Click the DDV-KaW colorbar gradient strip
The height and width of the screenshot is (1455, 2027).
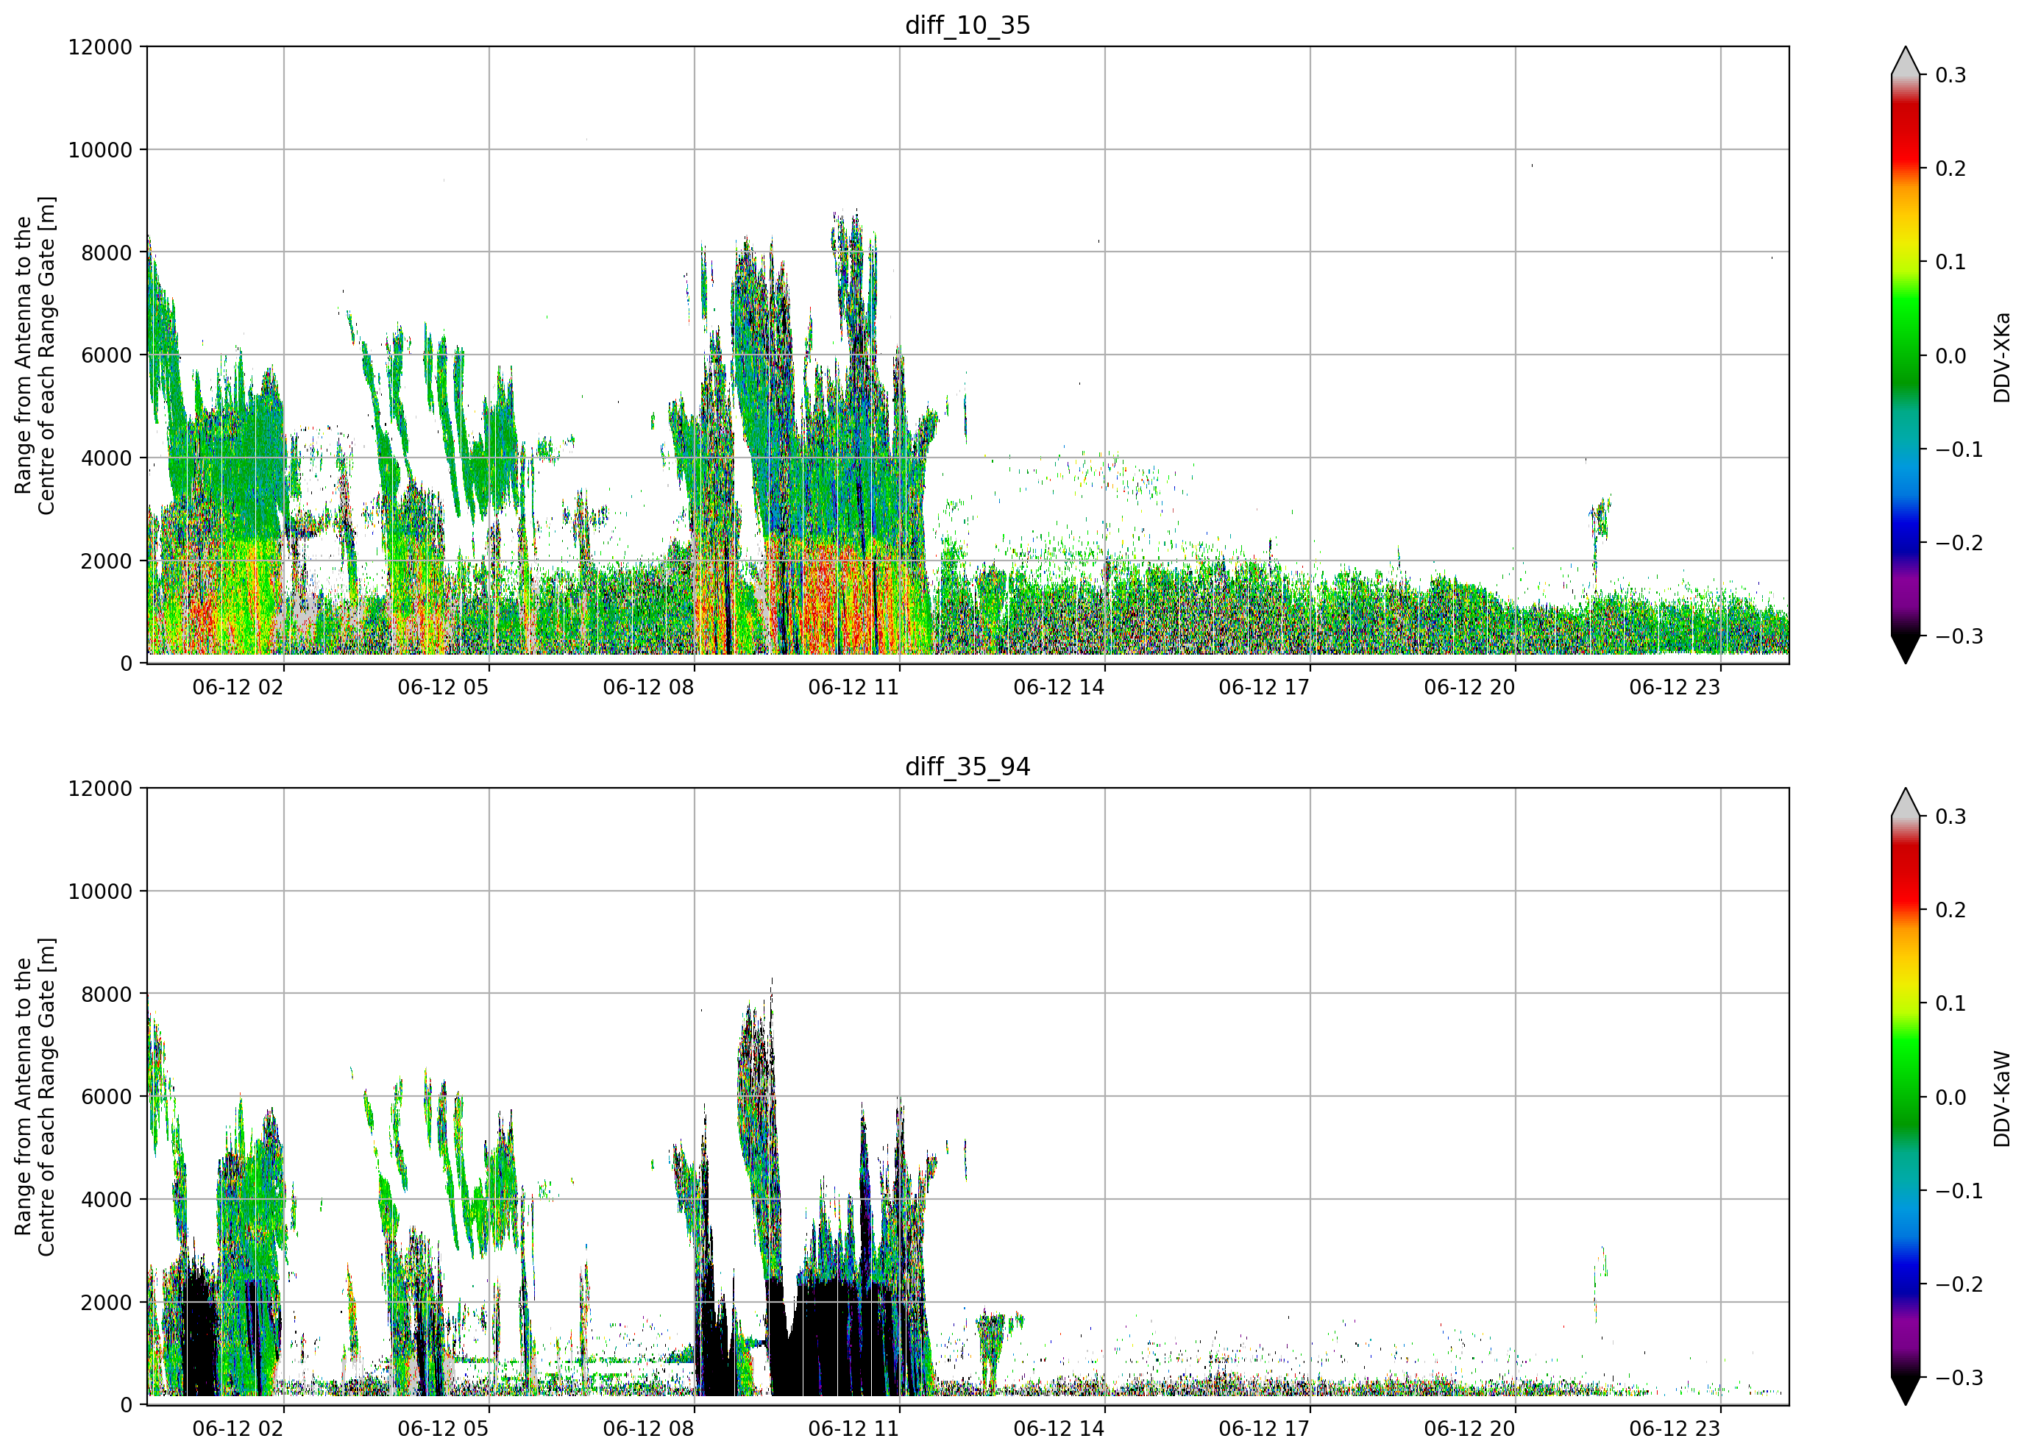tap(1906, 1097)
